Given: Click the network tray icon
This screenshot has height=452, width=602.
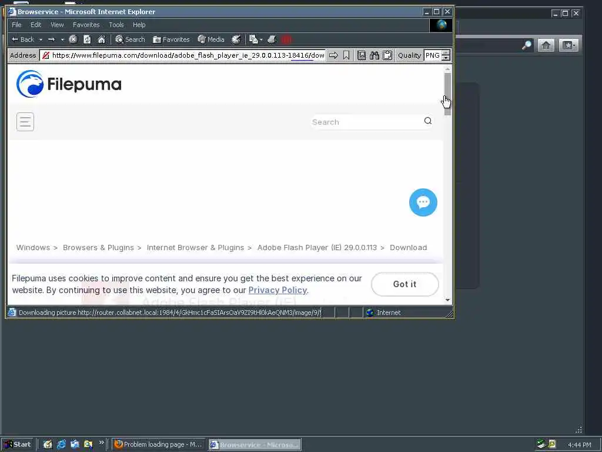Looking at the screenshot, I should coord(541,444).
